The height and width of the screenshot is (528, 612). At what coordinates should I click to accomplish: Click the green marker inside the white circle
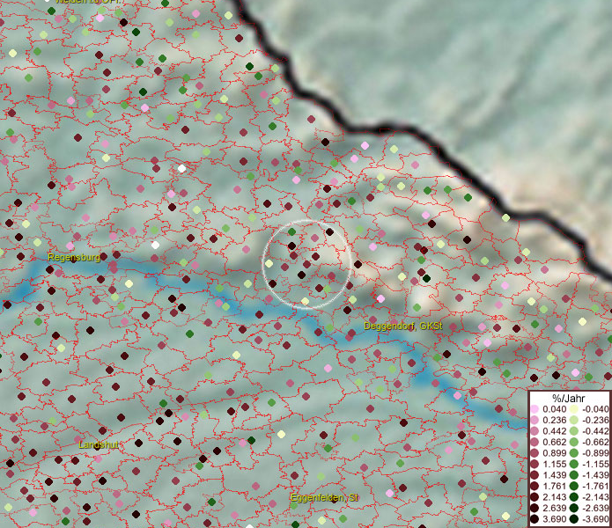[291, 231]
